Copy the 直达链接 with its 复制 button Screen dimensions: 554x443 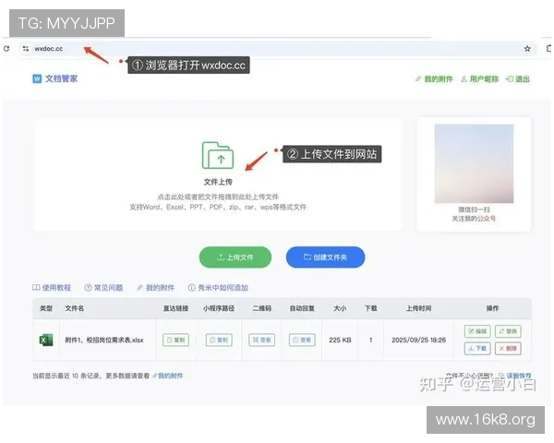pyautogui.click(x=175, y=340)
